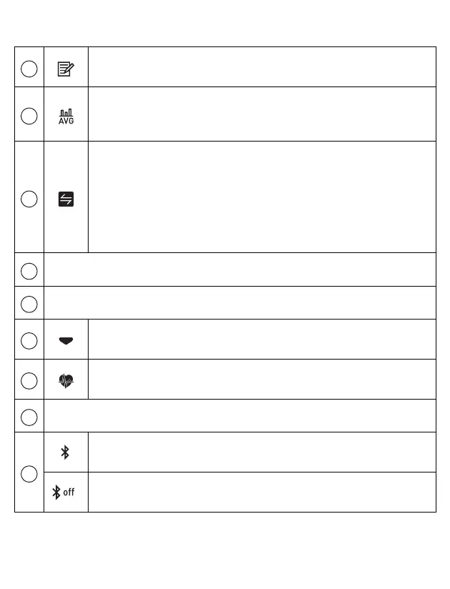Select the heart with heartbeat line icon

coord(66,381)
